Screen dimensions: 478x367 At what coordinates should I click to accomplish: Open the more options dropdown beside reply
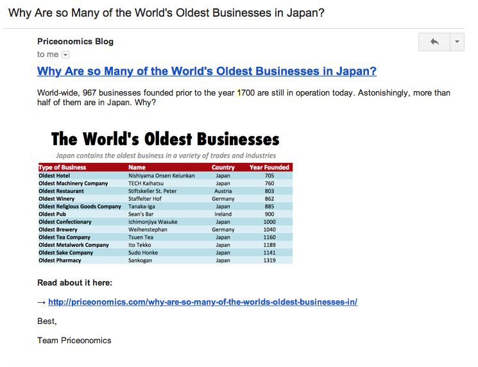click(457, 42)
